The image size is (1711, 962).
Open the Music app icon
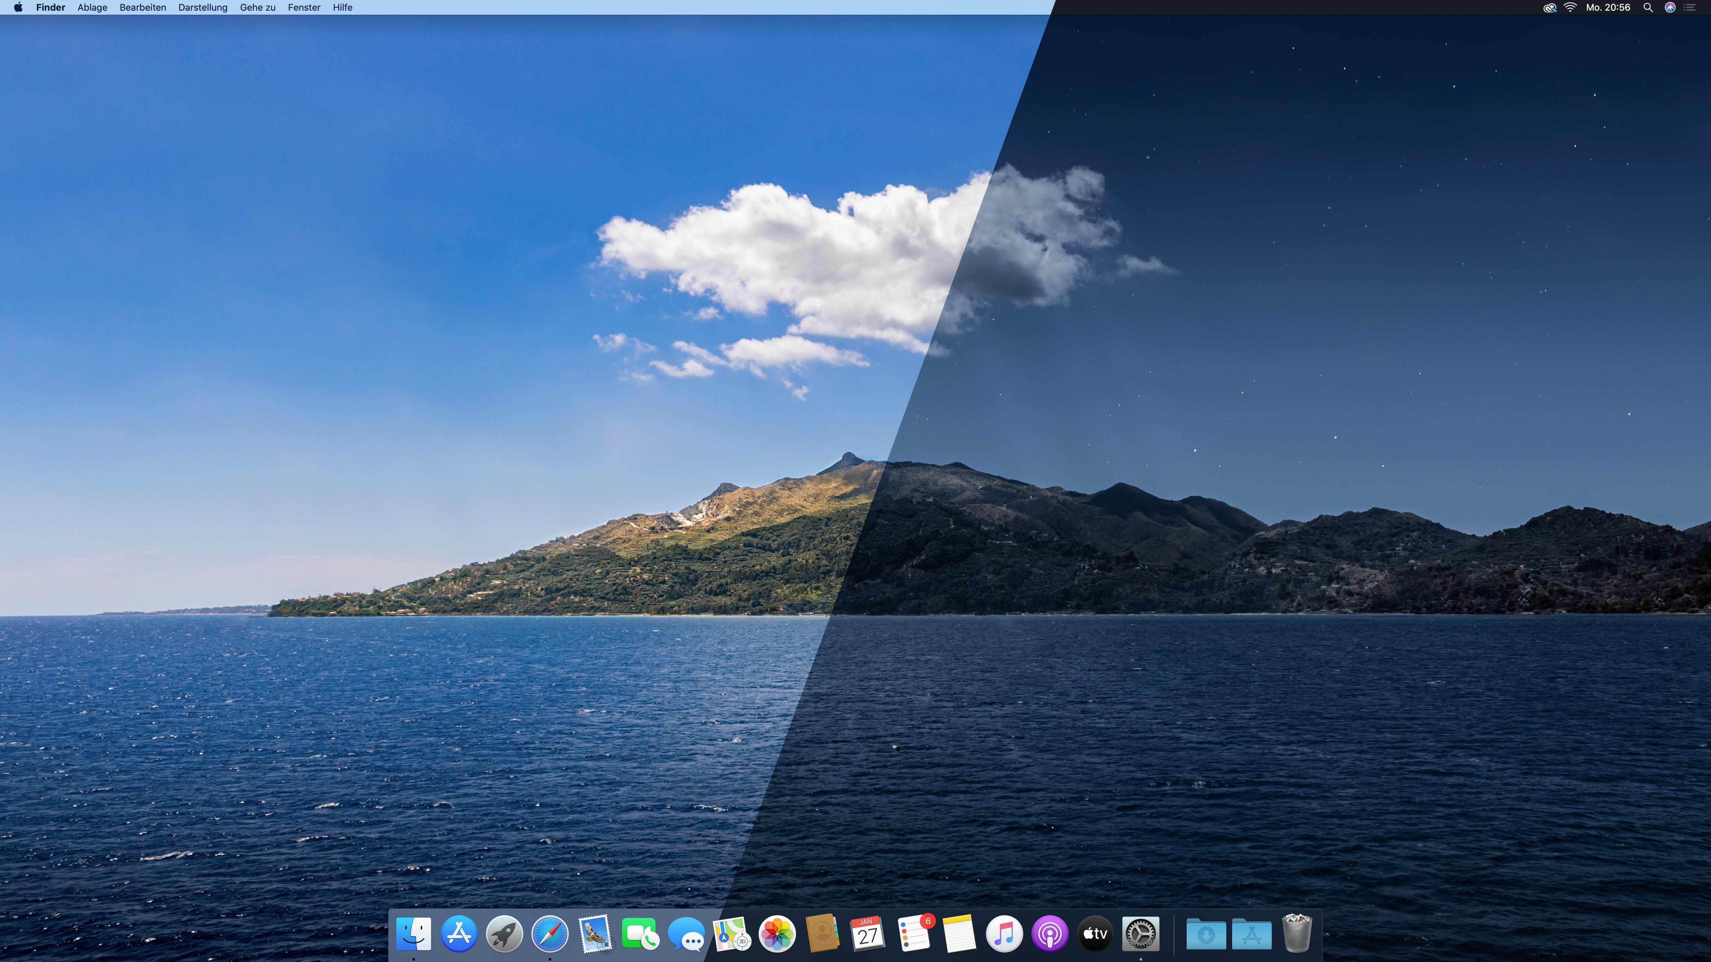[x=1004, y=934]
